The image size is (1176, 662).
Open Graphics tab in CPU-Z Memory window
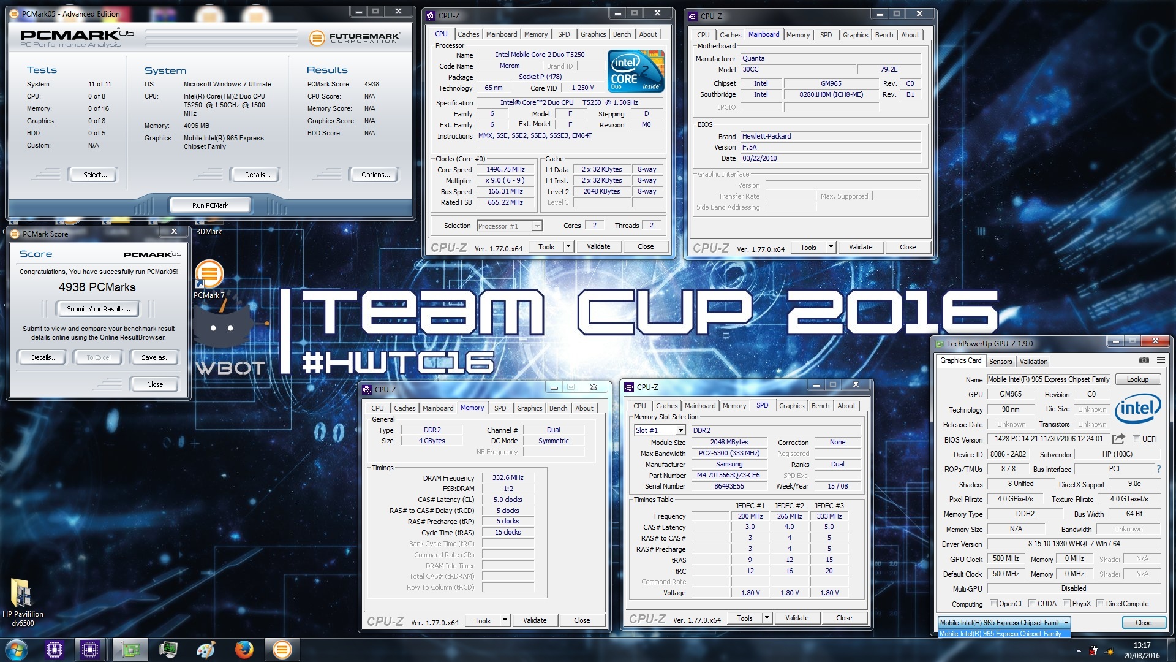point(529,408)
